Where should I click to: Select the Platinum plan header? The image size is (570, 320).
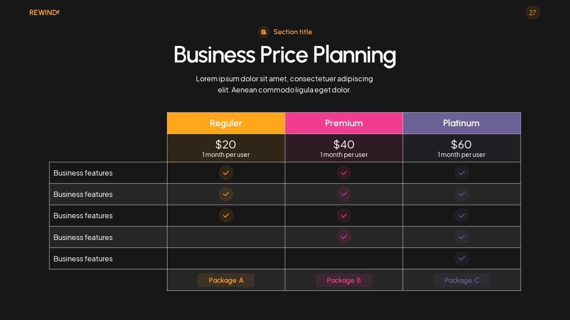(462, 123)
